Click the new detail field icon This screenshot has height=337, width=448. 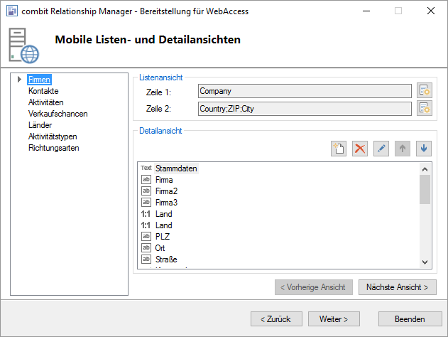tap(339, 149)
